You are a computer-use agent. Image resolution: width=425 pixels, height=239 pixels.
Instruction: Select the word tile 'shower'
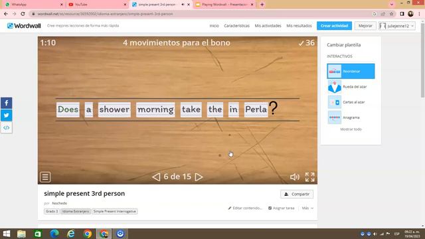(114, 110)
